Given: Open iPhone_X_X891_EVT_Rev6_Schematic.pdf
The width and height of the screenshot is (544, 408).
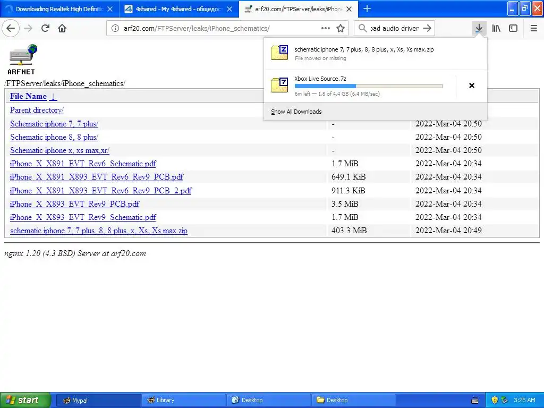Looking at the screenshot, I should click(83, 164).
